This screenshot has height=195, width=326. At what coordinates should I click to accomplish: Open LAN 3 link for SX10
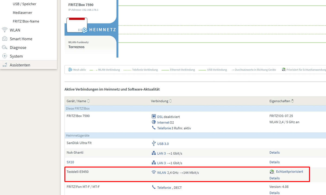pos(161,163)
